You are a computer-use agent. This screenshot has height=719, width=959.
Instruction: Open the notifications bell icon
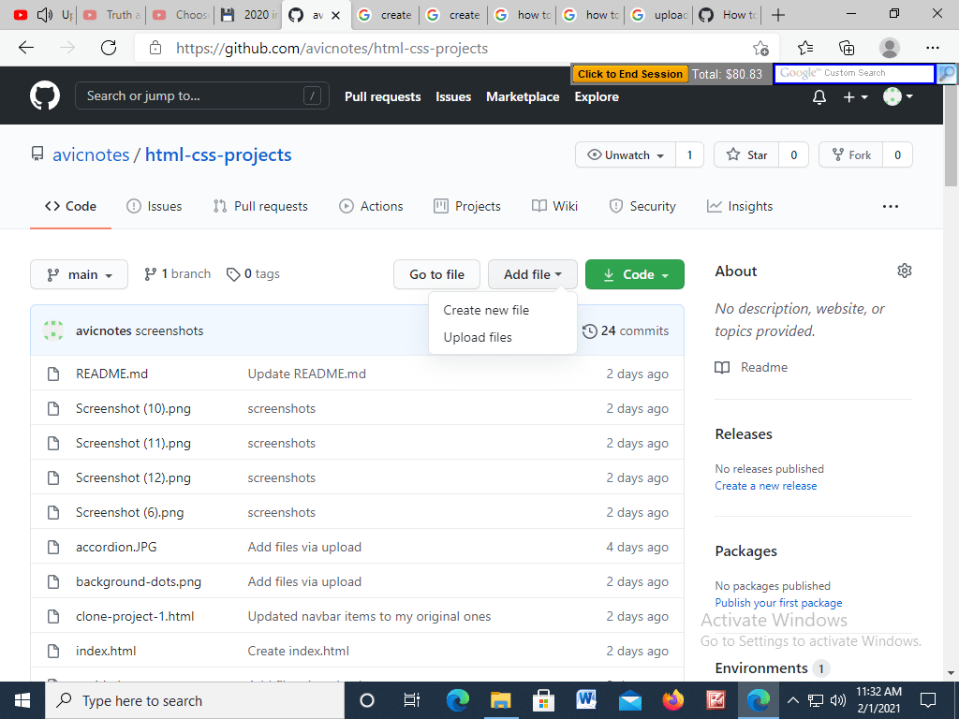click(819, 96)
